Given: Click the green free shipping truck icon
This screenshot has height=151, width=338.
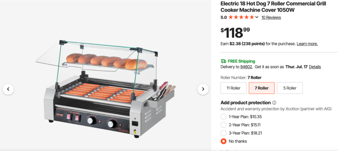Looking at the screenshot, I should [223, 61].
